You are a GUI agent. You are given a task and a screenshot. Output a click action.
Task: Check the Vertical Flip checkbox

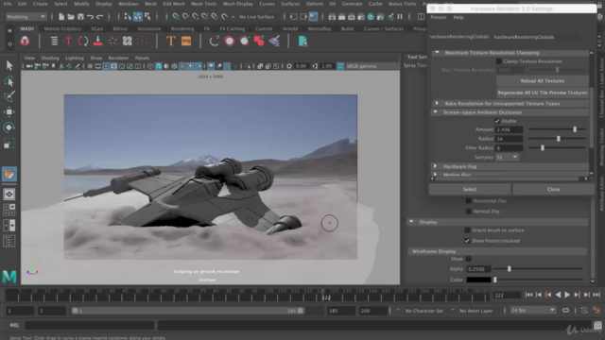(x=469, y=212)
